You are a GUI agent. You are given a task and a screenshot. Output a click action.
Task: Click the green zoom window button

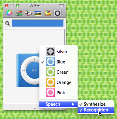click(x=17, y=6)
